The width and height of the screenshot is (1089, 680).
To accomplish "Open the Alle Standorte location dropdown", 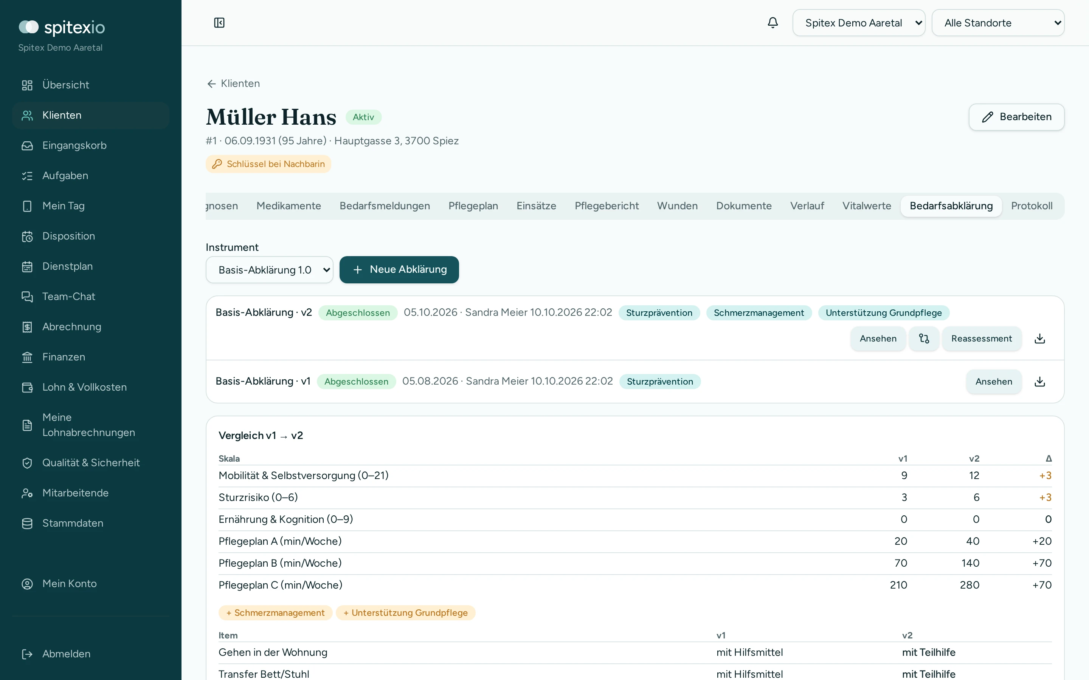I will 997,23.
